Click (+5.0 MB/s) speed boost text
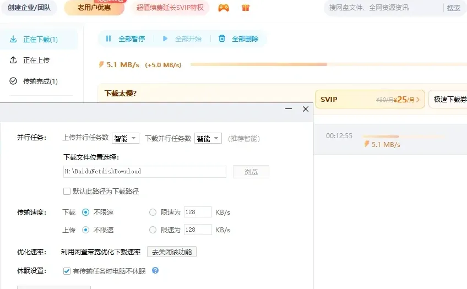 click(x=163, y=65)
